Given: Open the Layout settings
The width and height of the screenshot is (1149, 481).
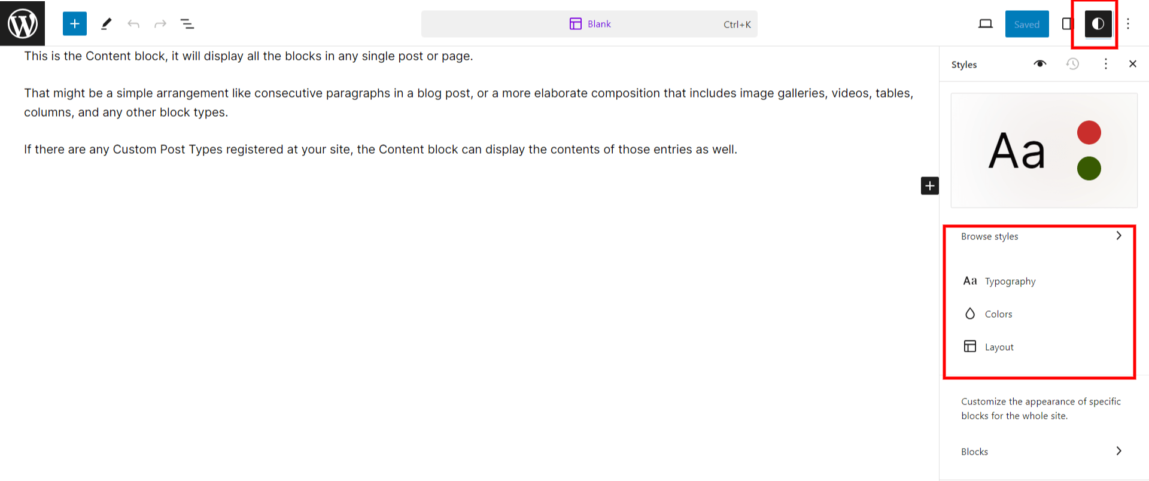Looking at the screenshot, I should coord(999,347).
